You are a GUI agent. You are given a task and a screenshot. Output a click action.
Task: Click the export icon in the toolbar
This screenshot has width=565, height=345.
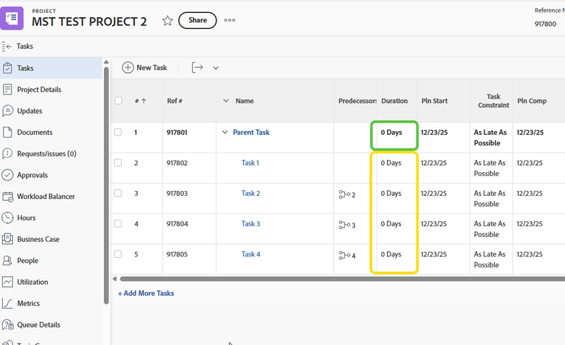pyautogui.click(x=198, y=68)
